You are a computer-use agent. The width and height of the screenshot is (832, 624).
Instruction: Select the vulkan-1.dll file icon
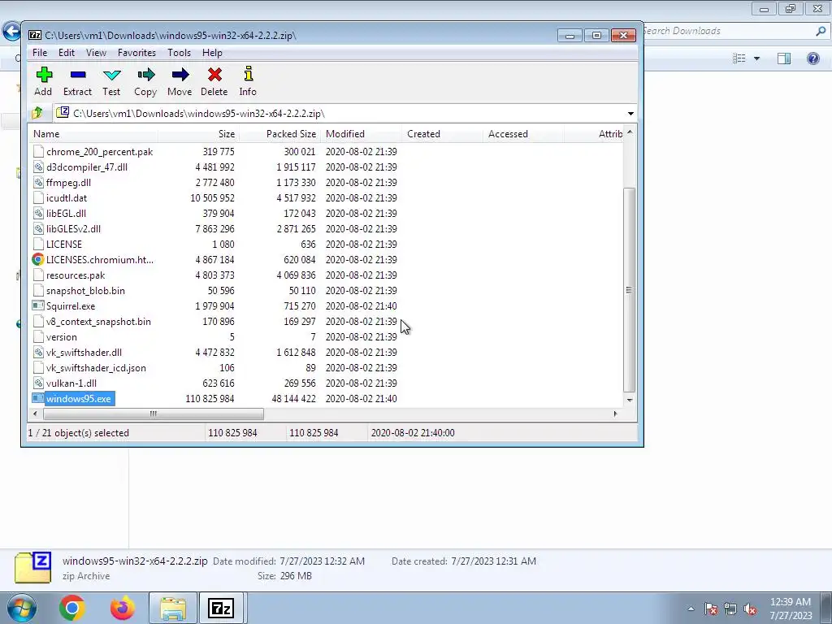(x=37, y=383)
